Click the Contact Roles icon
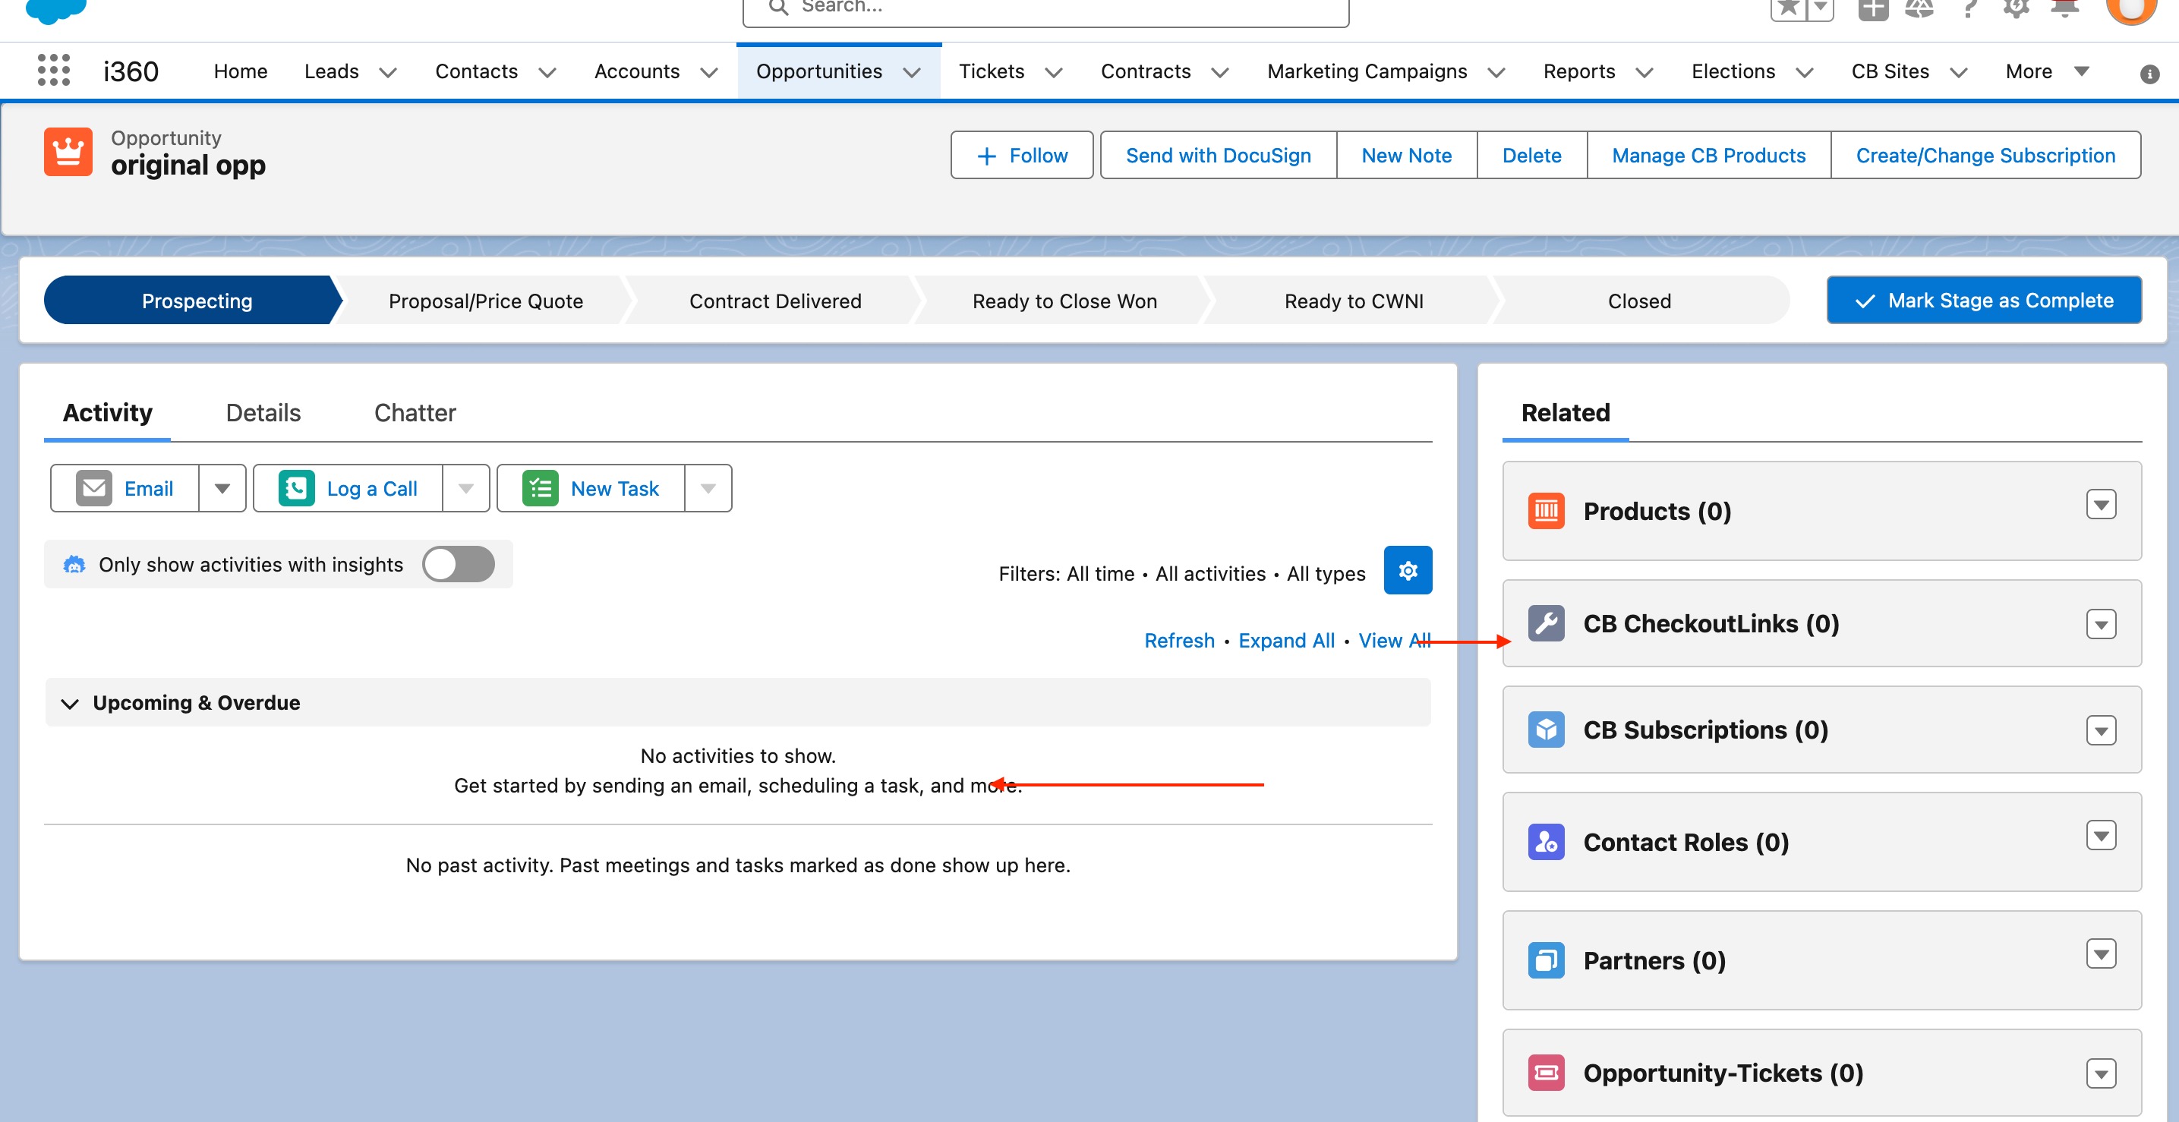Image resolution: width=2179 pixels, height=1122 pixels. (x=1546, y=842)
